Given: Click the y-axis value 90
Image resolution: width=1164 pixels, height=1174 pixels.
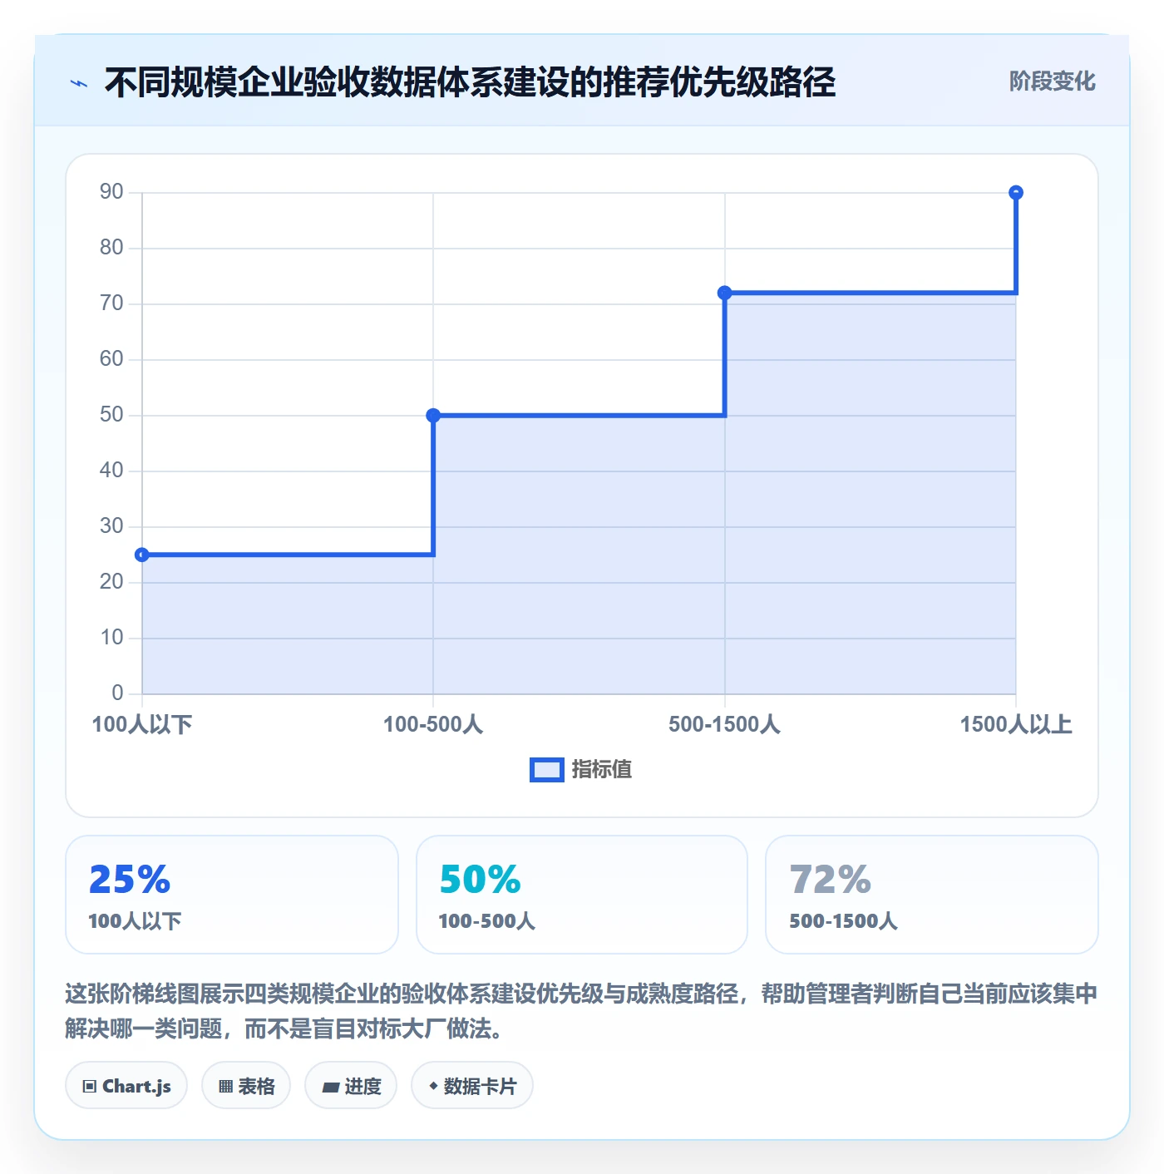Looking at the screenshot, I should [x=111, y=192].
